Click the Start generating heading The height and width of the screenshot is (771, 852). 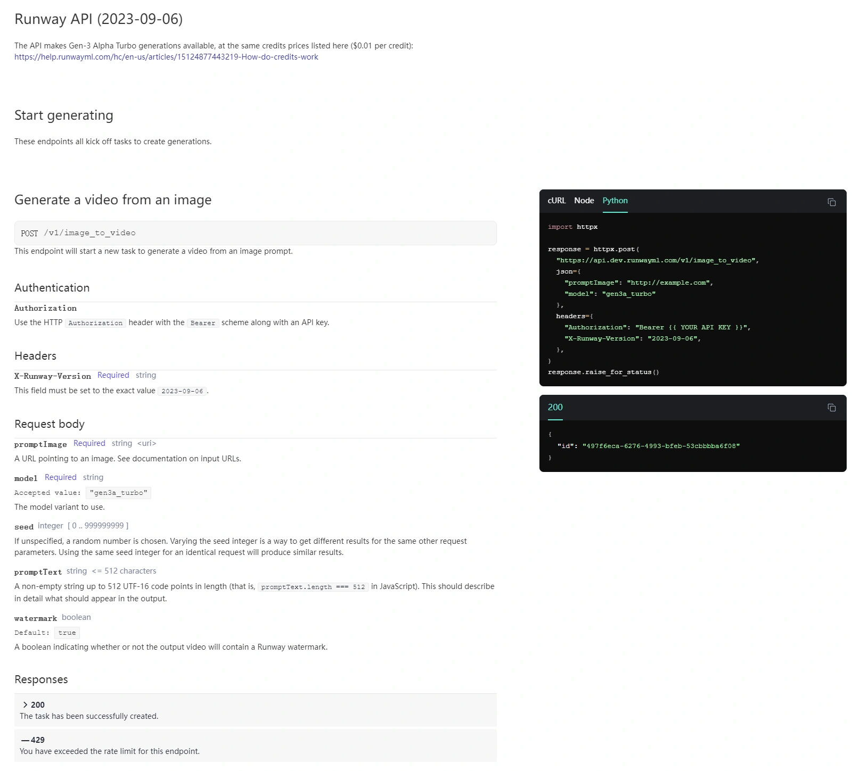[64, 115]
